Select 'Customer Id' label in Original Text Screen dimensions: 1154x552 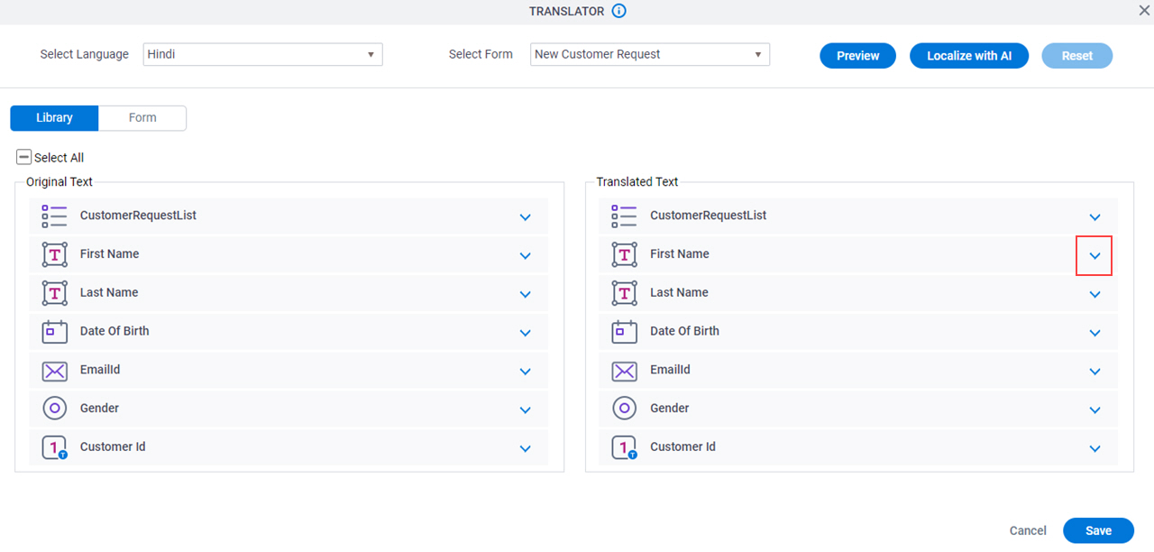pos(113,446)
